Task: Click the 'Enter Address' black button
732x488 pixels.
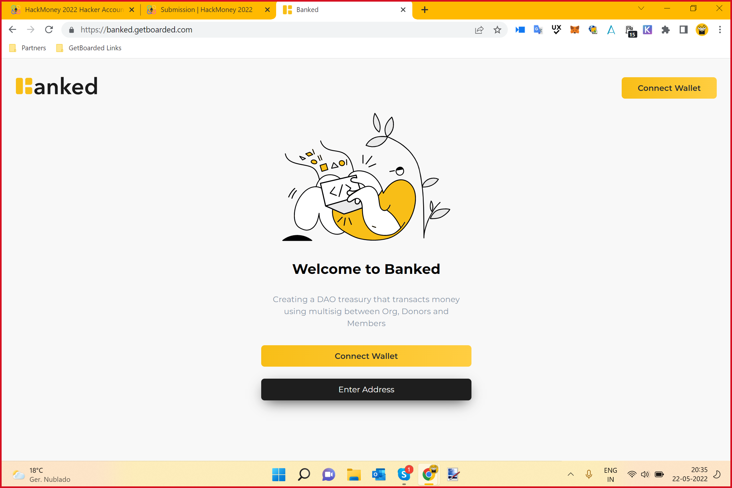Action: point(366,389)
